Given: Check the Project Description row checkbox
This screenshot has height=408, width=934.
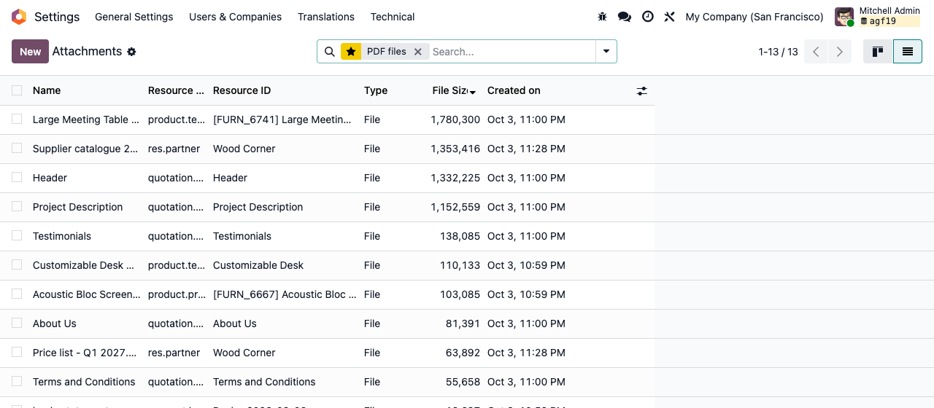Looking at the screenshot, I should (17, 206).
